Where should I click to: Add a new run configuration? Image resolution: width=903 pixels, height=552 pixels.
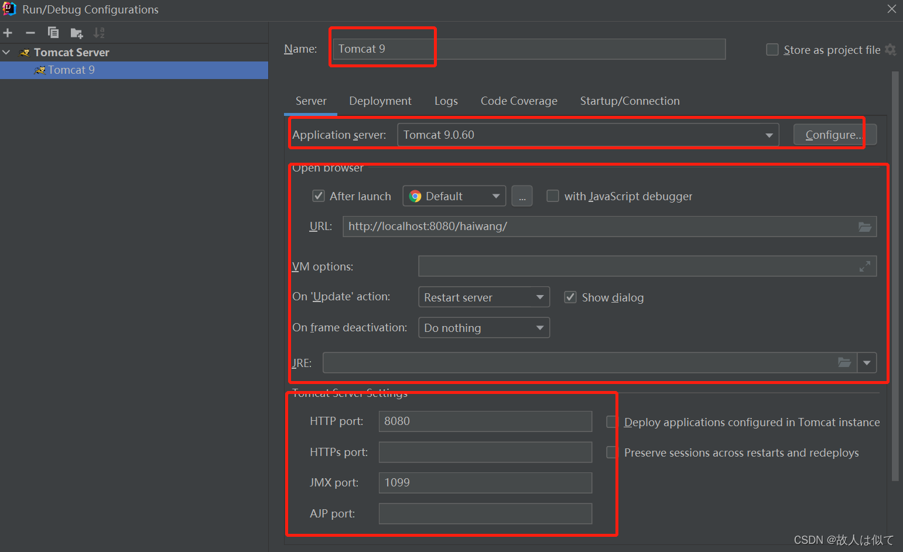point(8,33)
